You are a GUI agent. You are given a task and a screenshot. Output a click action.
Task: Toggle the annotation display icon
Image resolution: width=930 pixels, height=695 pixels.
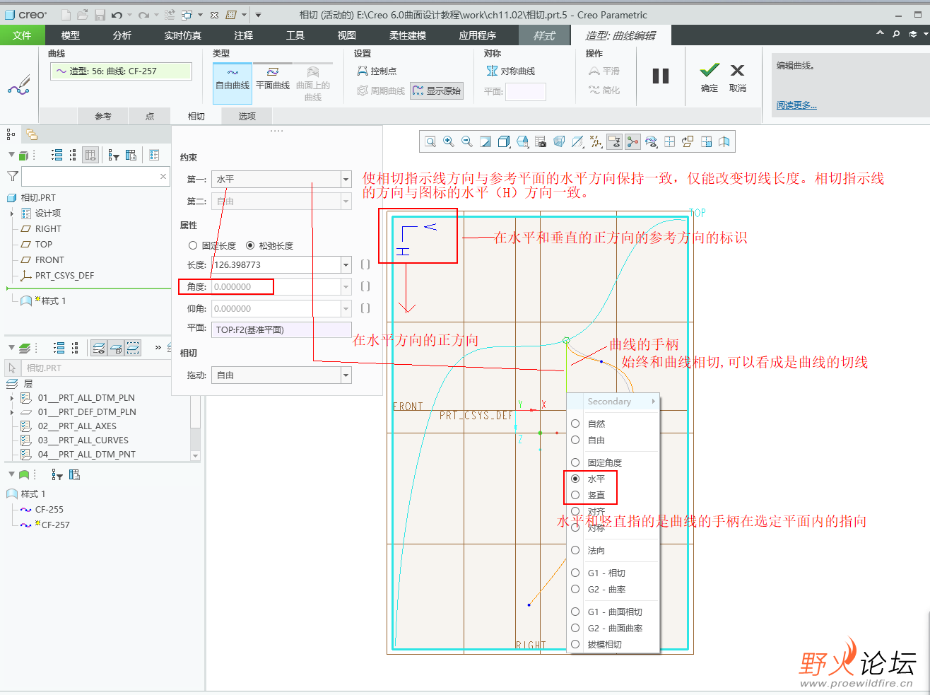coord(614,141)
